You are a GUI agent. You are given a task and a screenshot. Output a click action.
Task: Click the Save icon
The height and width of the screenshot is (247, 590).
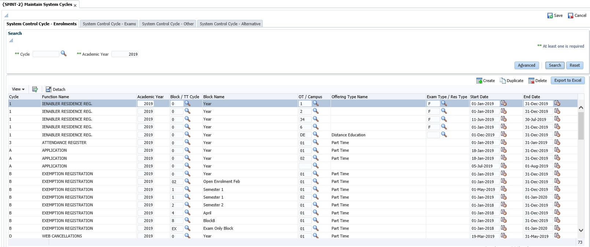coord(550,15)
